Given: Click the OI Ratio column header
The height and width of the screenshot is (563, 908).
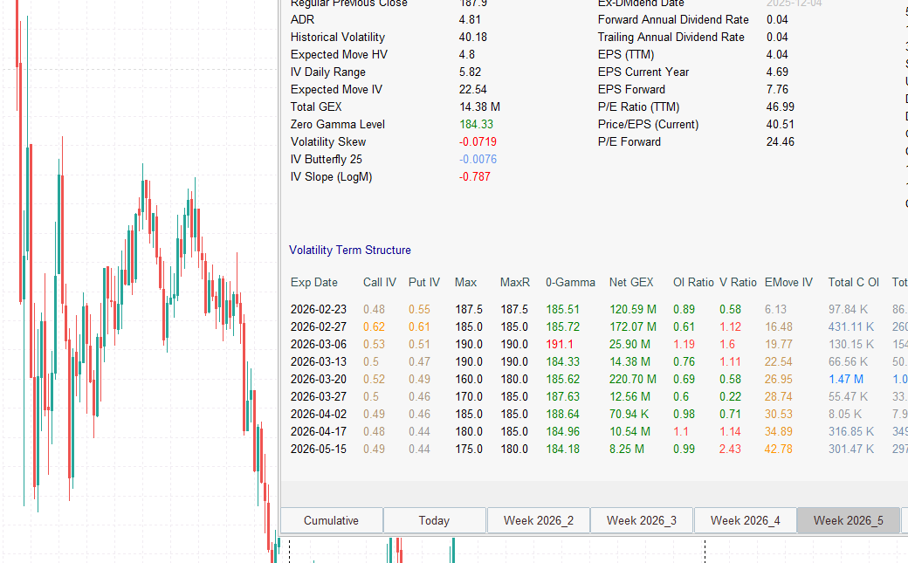Looking at the screenshot, I should [693, 282].
